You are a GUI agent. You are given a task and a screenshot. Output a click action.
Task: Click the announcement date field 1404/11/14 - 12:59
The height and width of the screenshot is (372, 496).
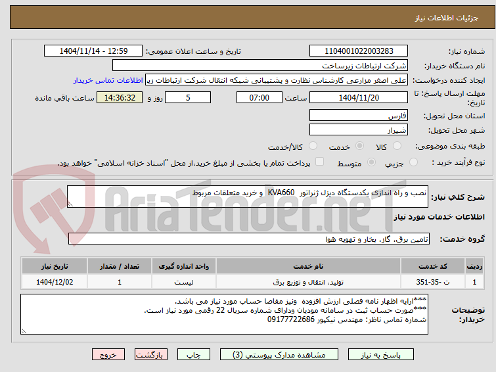click(93, 51)
